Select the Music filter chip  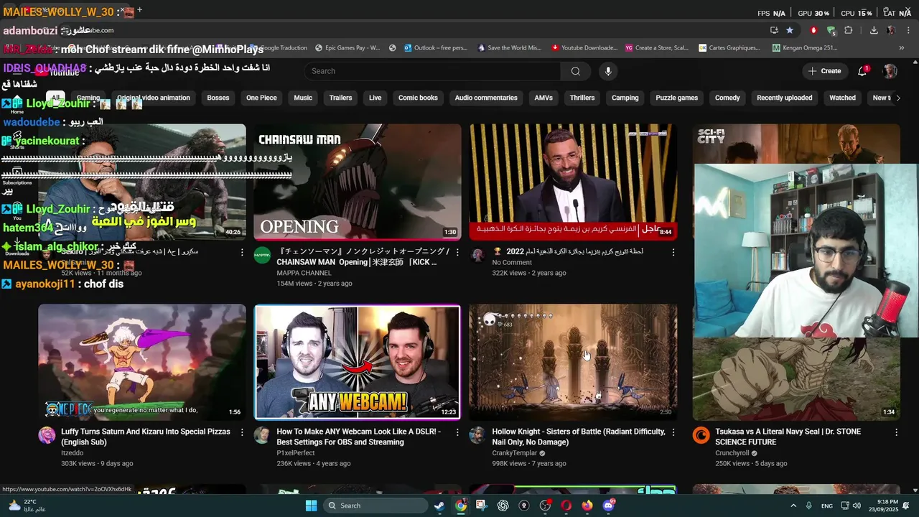pos(303,98)
